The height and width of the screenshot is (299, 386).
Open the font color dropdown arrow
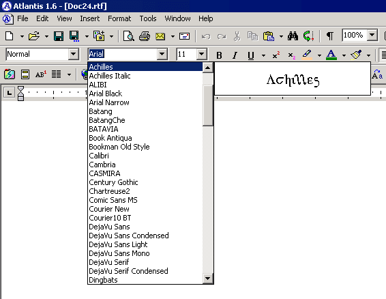344,55
